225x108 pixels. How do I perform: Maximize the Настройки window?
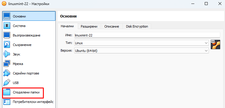pyautogui.click(x=206, y=4)
